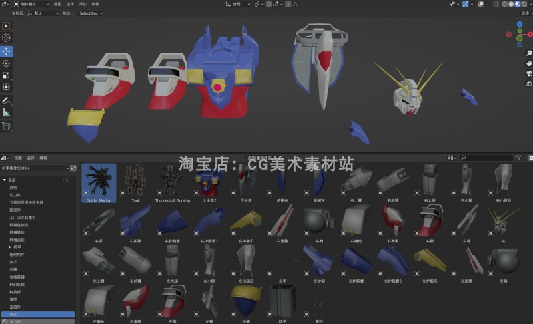
Task: Toggle X-ray mode in header
Action: point(496,4)
